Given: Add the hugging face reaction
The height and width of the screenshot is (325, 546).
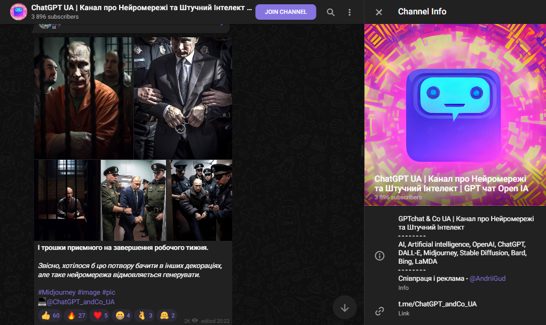Looking at the screenshot, I should point(168,315).
